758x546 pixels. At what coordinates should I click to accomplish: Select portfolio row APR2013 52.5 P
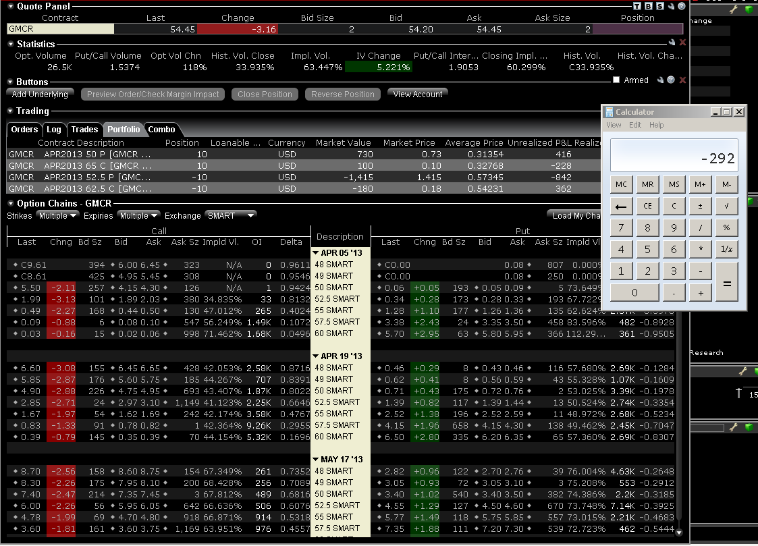tap(304, 178)
